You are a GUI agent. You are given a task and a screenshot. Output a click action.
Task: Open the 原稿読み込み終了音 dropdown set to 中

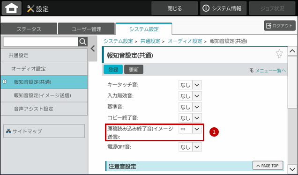coord(190,129)
